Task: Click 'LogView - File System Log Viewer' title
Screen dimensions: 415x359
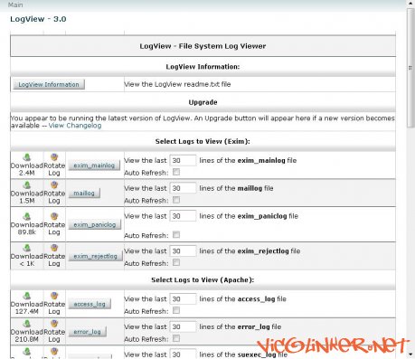Action: coord(203,46)
